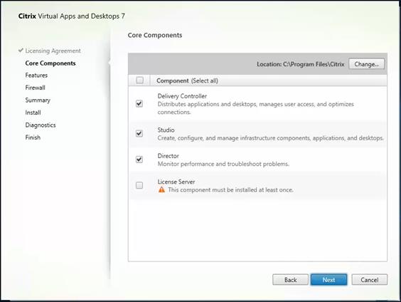Check the Select all components checkbox

pos(140,80)
